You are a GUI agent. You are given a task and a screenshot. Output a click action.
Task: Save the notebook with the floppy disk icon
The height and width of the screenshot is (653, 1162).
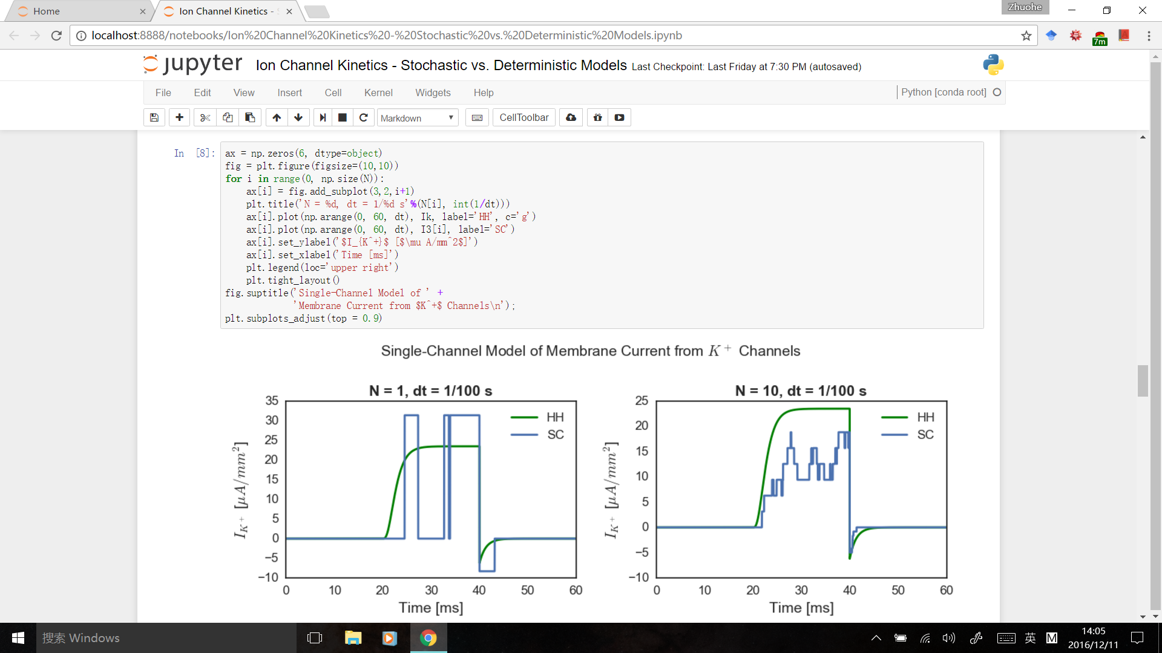coord(154,117)
